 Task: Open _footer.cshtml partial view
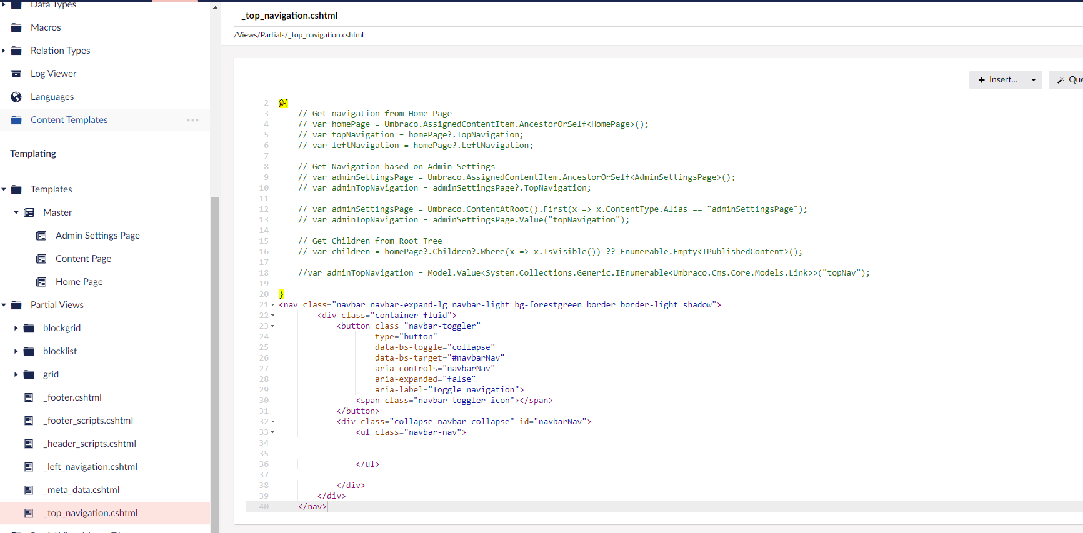(x=72, y=397)
